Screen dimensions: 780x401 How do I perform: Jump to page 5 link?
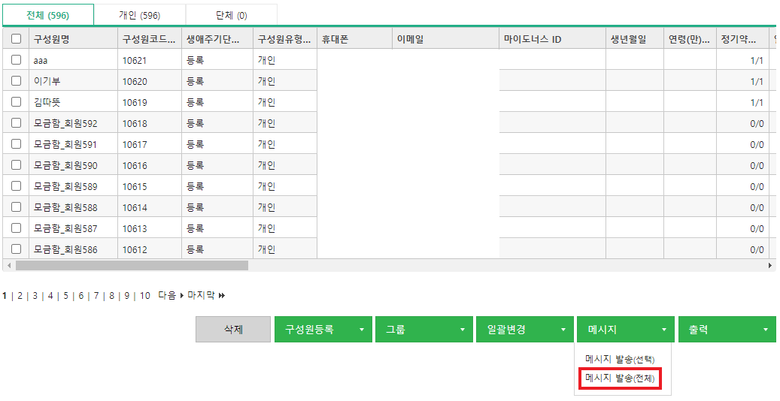65,296
